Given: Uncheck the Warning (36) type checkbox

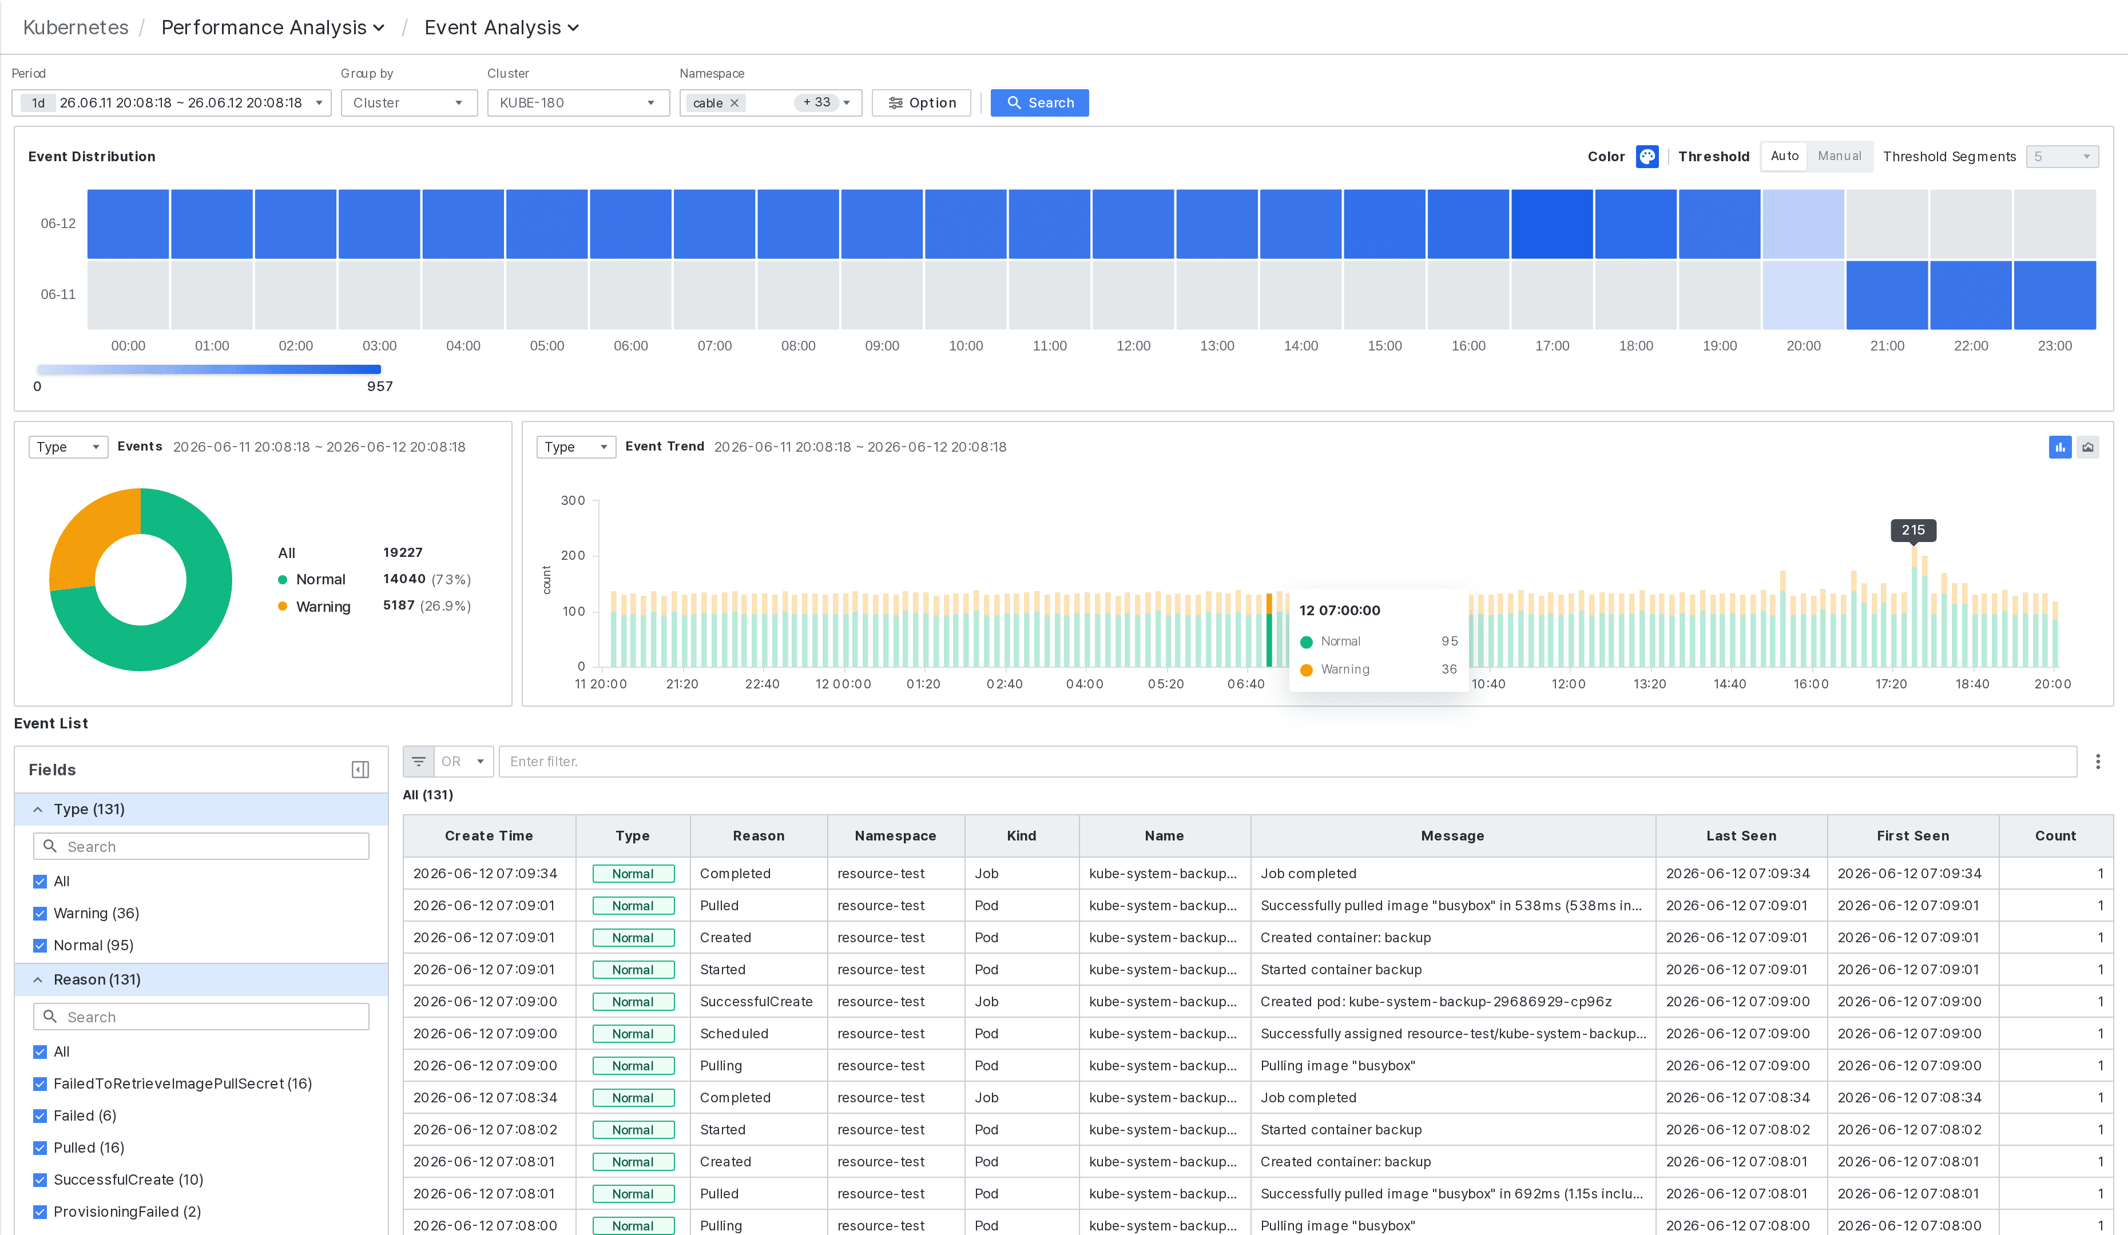Looking at the screenshot, I should (39, 913).
